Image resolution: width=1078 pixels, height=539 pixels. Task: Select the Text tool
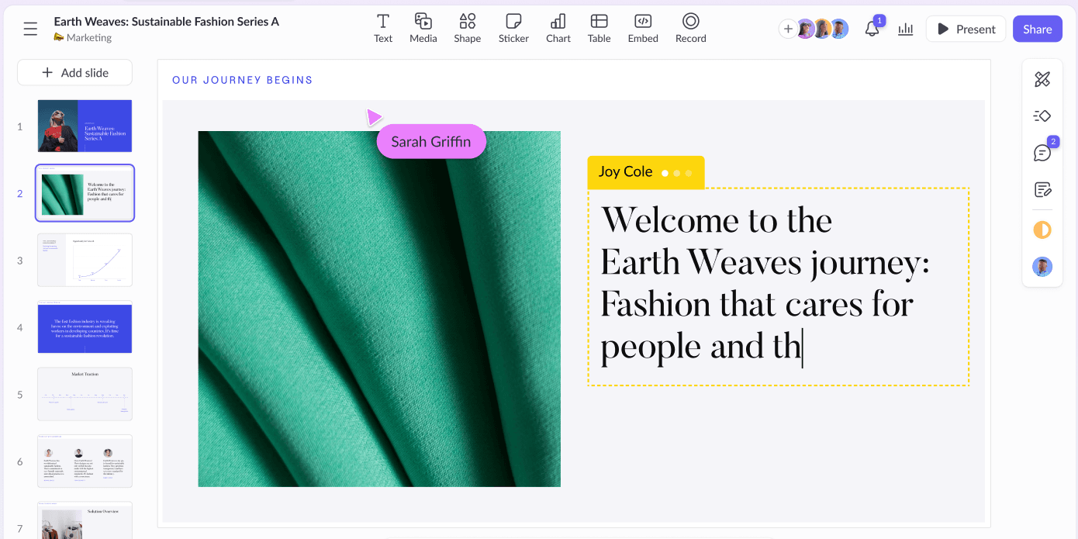tap(383, 29)
